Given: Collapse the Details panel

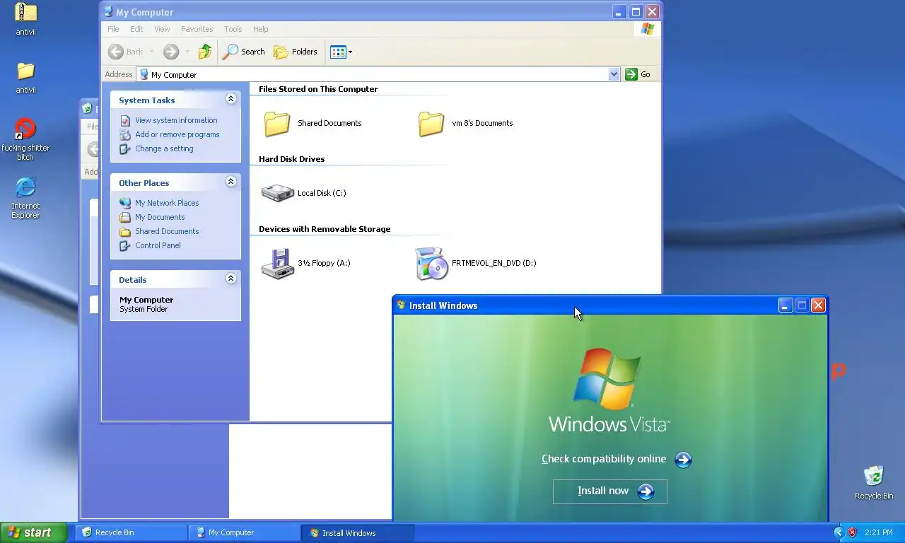Looking at the screenshot, I should 230,279.
